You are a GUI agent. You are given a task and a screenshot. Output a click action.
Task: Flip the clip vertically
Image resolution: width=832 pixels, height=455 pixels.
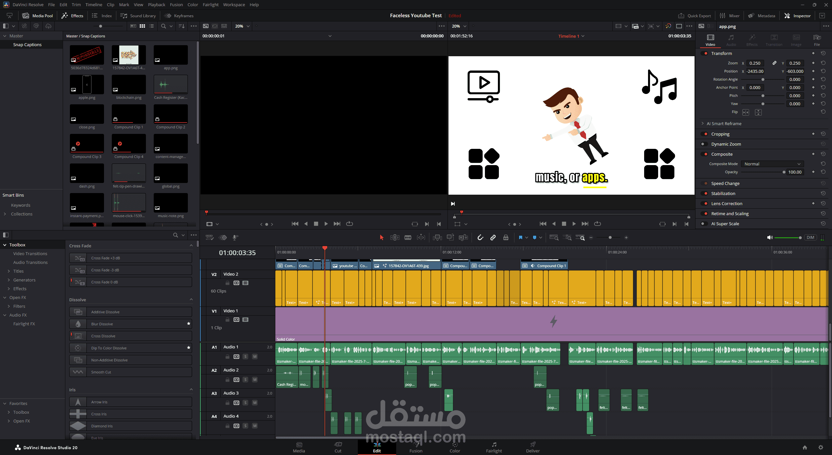[758, 112]
